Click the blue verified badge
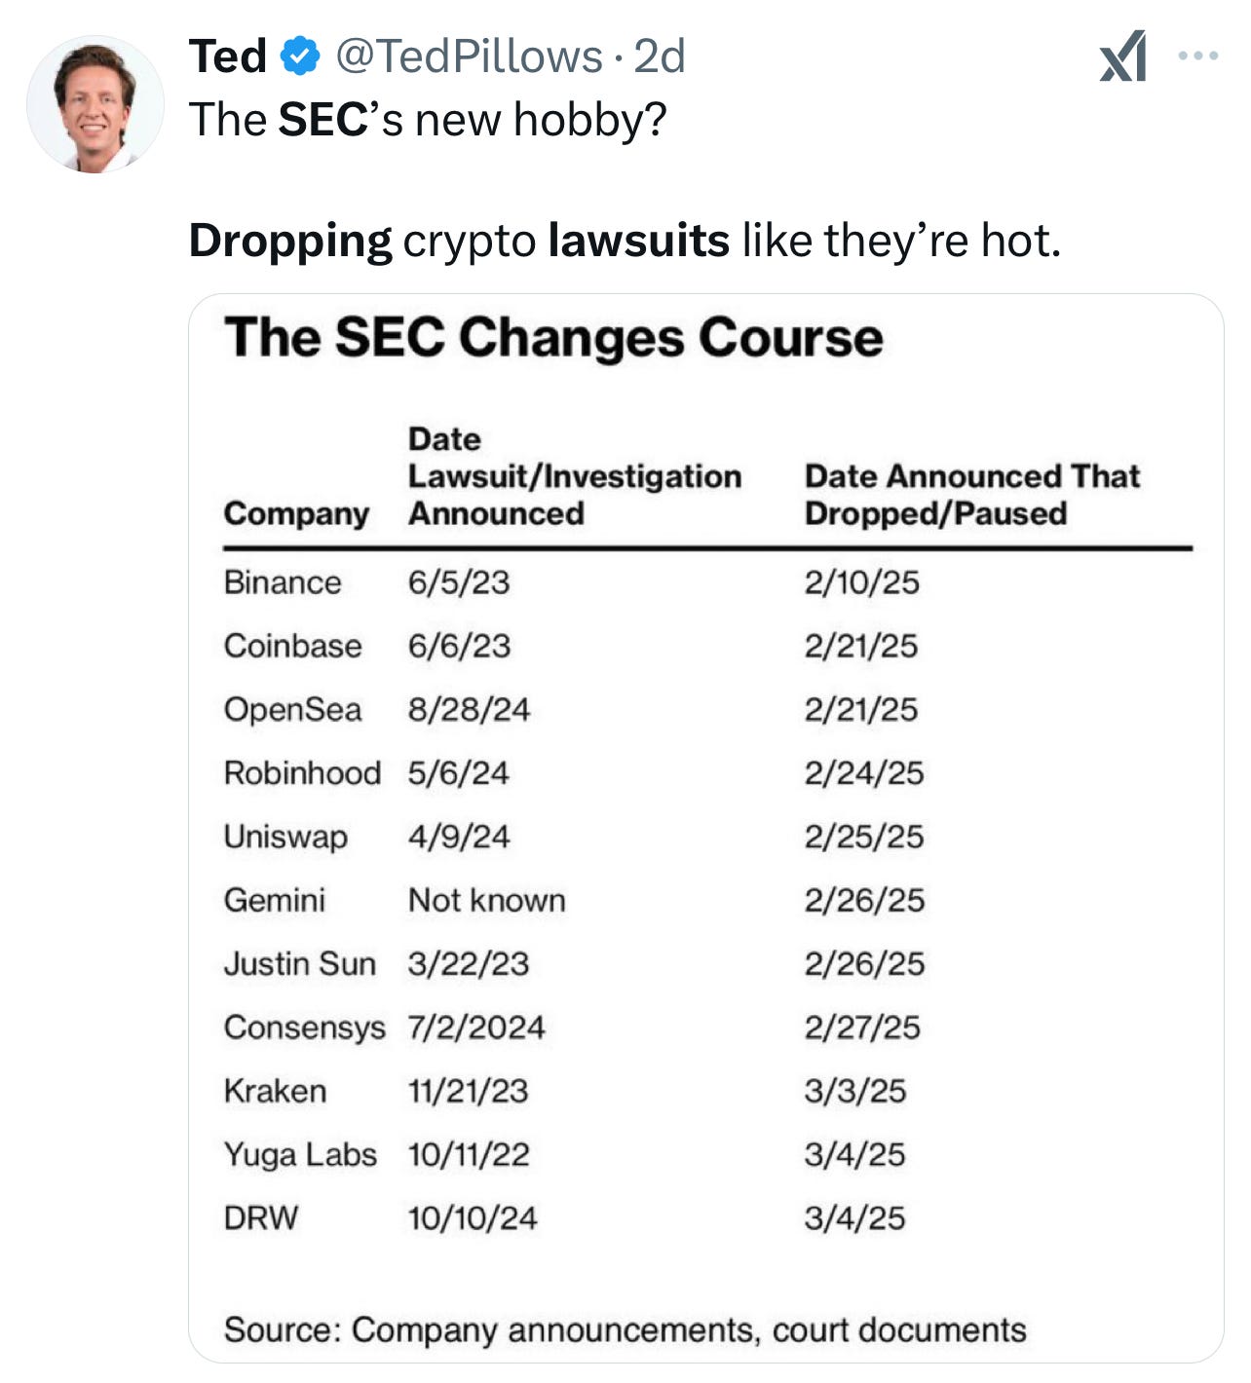Viewport: 1251px width, 1383px height. point(300,56)
